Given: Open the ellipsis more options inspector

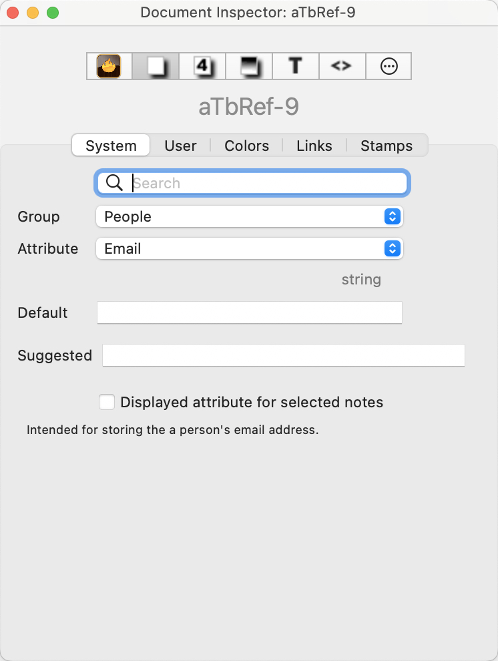Looking at the screenshot, I should pos(389,66).
